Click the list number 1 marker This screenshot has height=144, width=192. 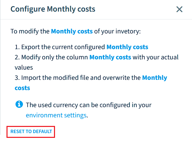pos(17,47)
